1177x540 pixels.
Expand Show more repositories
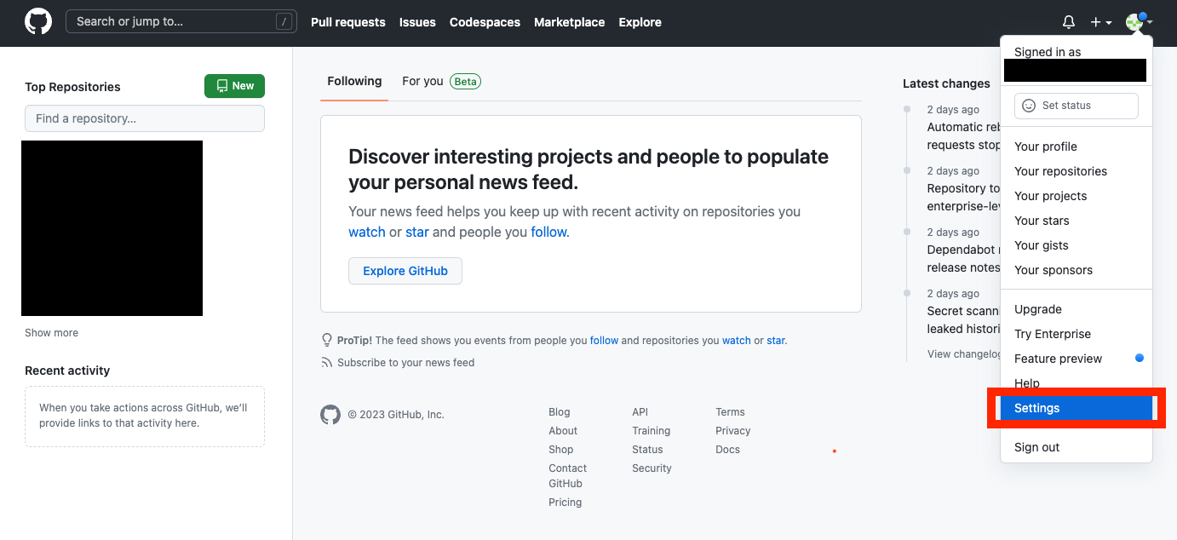pyautogui.click(x=51, y=333)
